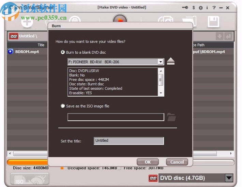This screenshot has height=187, width=242.
Task: Expand the DVD disc (4.7GB) dropdown arrow
Action: pyautogui.click(x=229, y=178)
